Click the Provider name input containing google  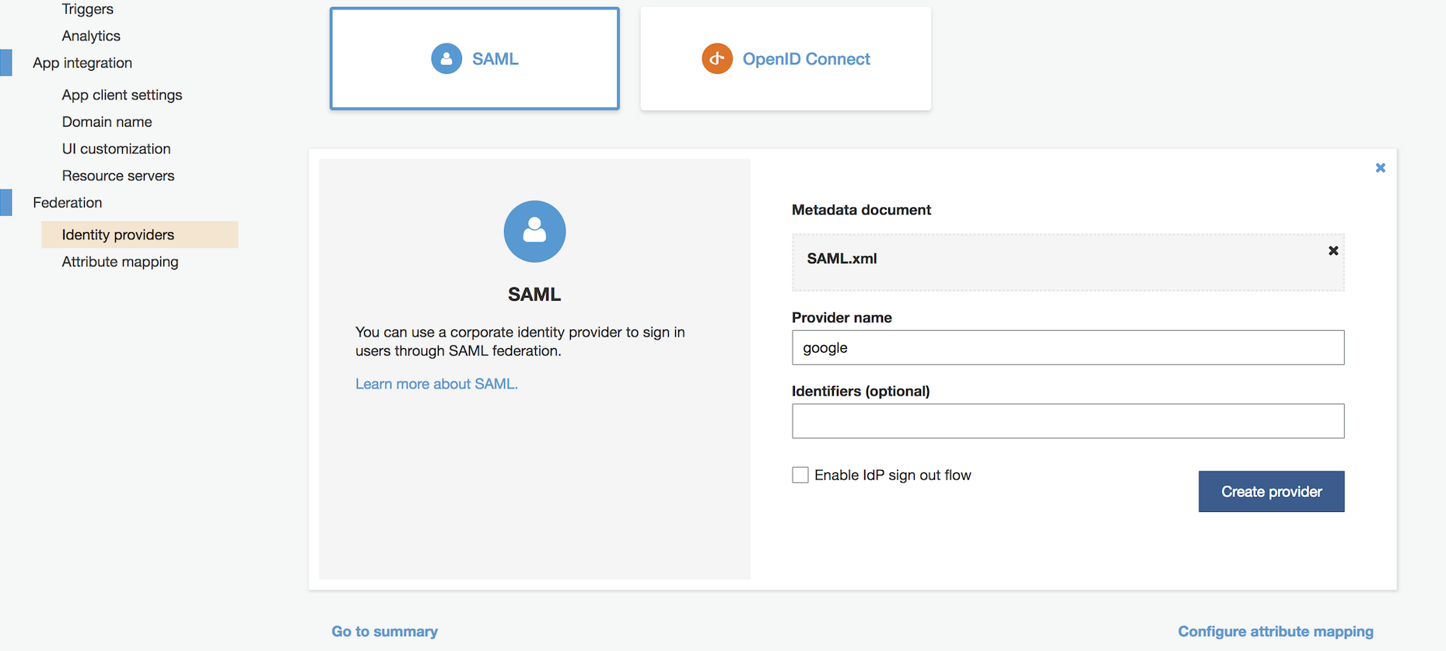(1067, 347)
